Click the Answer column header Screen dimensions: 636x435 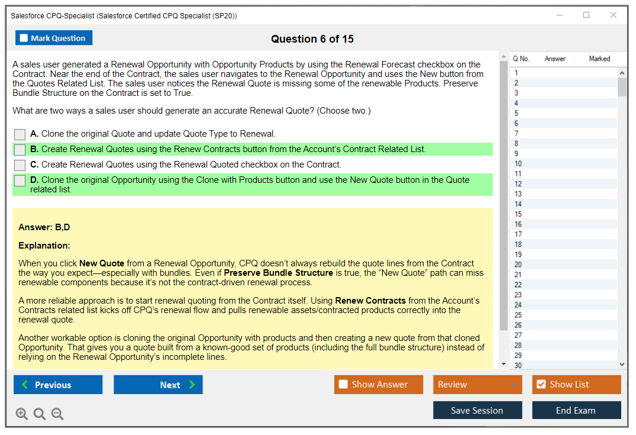tap(554, 59)
